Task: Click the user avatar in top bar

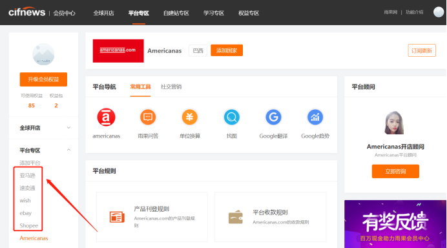Action: [439, 12]
